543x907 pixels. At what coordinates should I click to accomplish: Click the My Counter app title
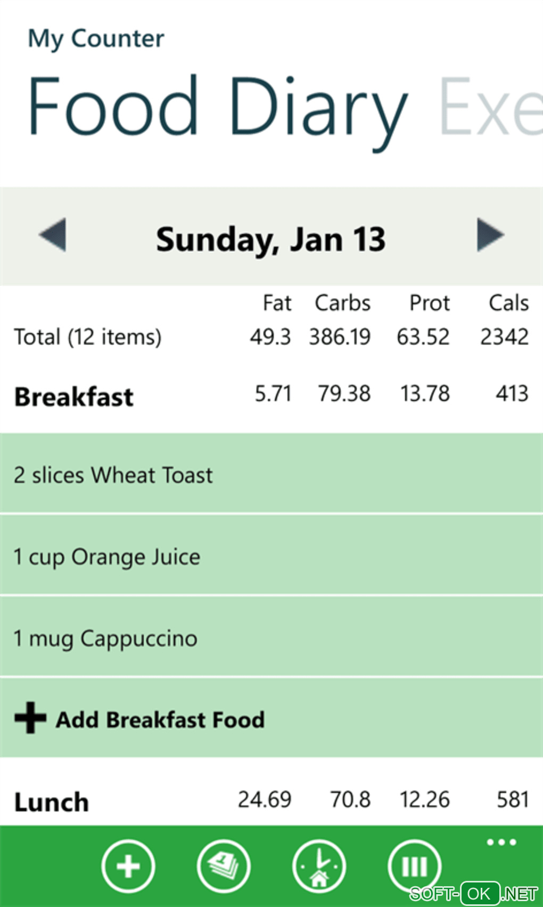point(96,39)
